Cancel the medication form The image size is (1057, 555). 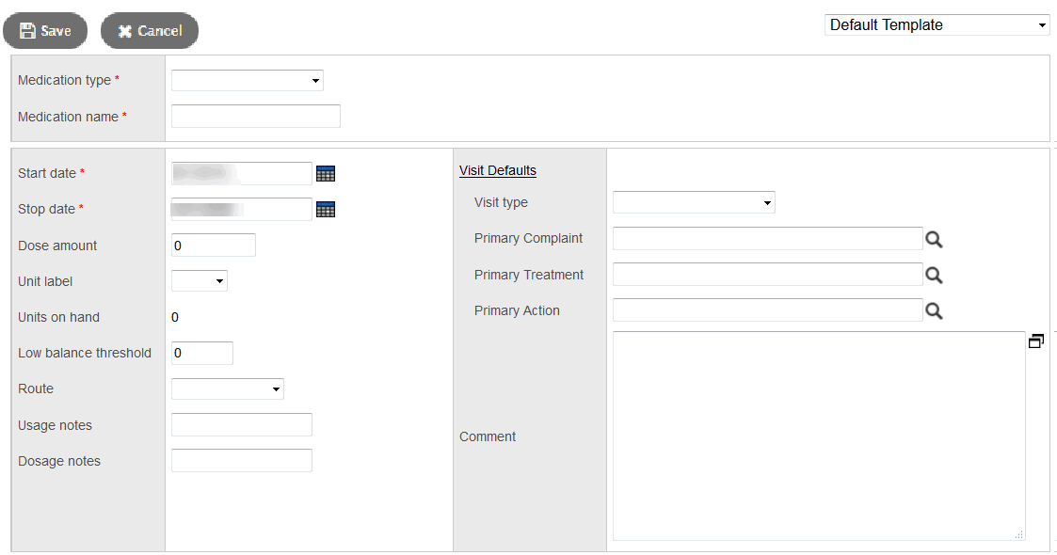(x=150, y=31)
